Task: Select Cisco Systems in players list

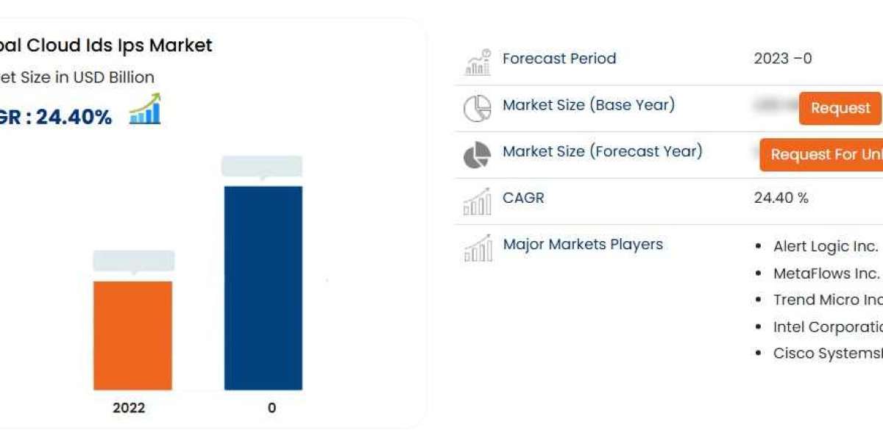Action: pos(828,354)
